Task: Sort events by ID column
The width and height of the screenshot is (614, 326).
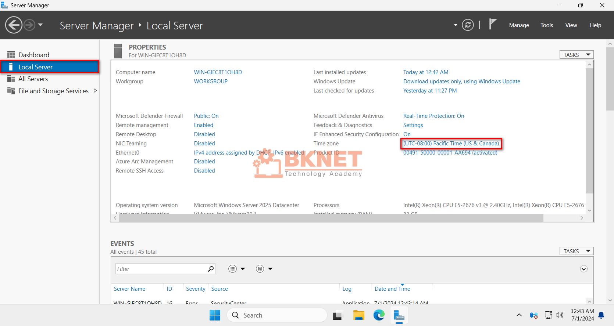Action: [169, 289]
